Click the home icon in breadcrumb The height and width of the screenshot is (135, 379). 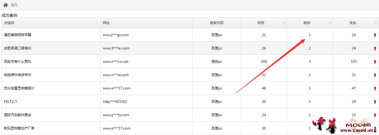point(6,5)
